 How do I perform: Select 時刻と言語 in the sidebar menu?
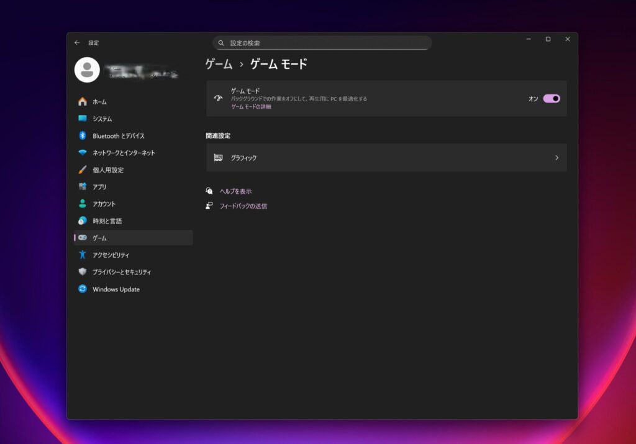(107, 221)
